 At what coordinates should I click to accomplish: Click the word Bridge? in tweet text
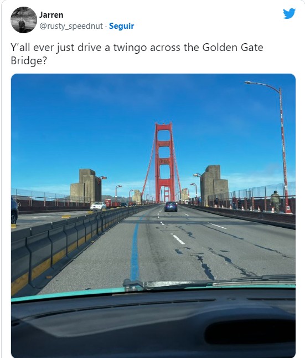[29, 61]
